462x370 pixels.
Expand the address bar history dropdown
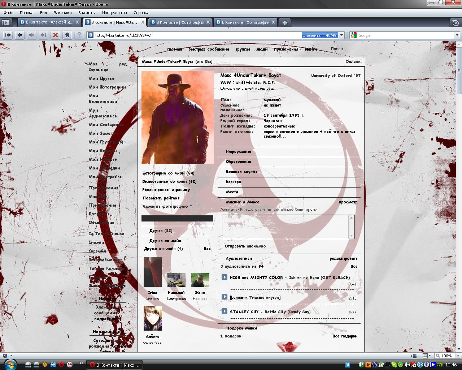[341, 35]
